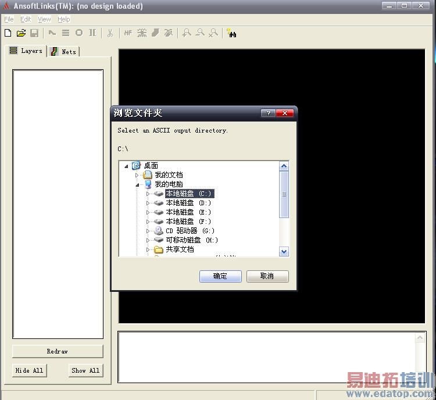Click the New file toolbar icon
This screenshot has width=436, height=400.
(8, 33)
